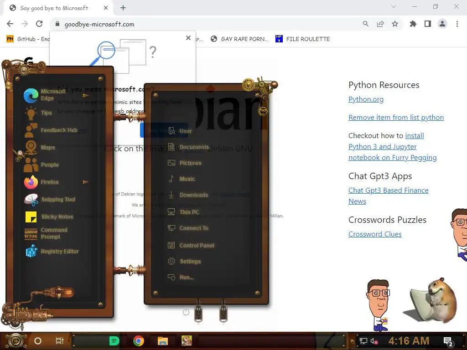
Task: Open Chrome extensions puzzle icon
Action: coord(413,24)
